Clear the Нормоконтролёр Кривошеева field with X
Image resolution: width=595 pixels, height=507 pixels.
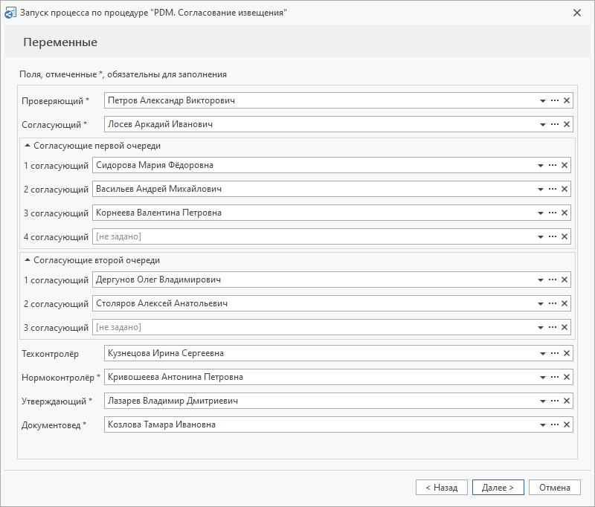click(567, 377)
